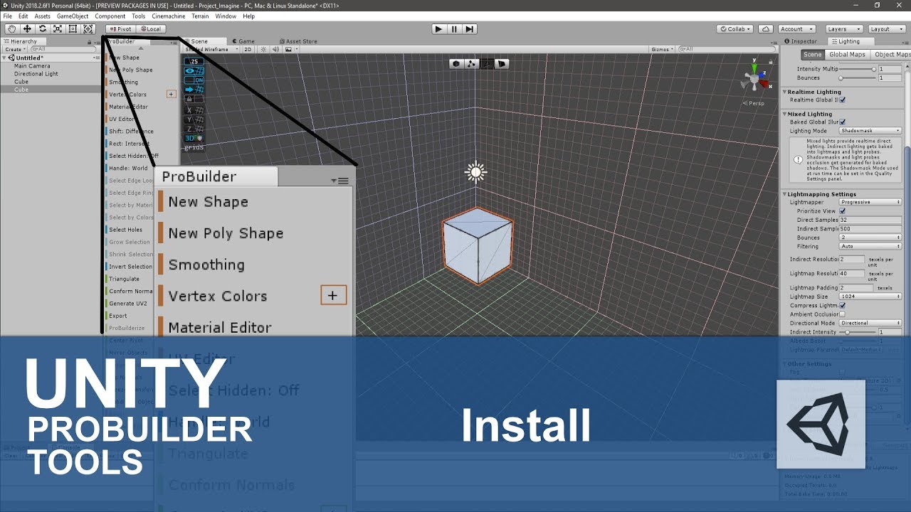The image size is (911, 512).
Task: Open the Lightmap Size 1024 dropdown
Action: (x=870, y=297)
